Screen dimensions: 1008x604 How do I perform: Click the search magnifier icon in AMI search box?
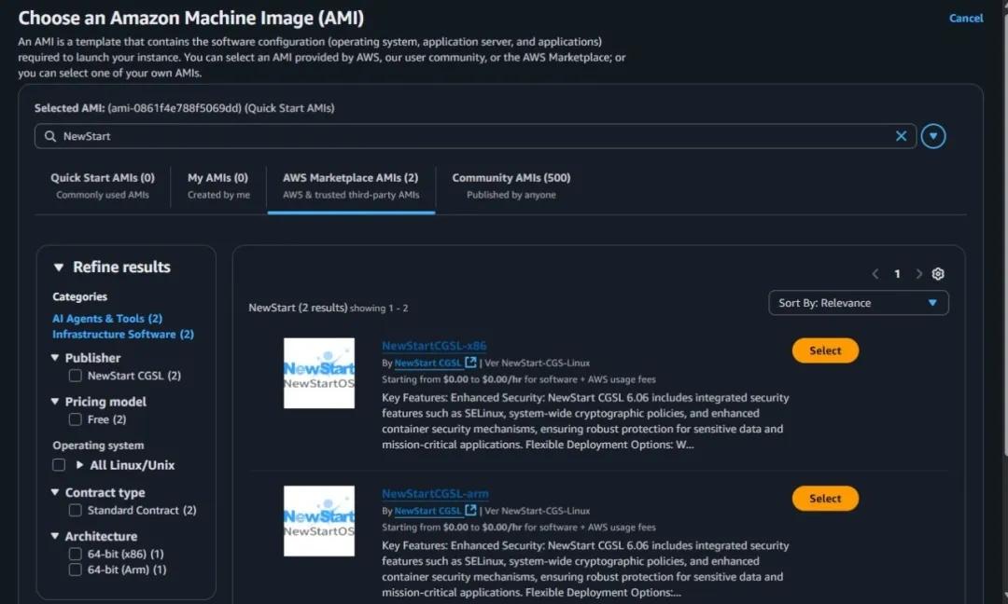click(50, 136)
